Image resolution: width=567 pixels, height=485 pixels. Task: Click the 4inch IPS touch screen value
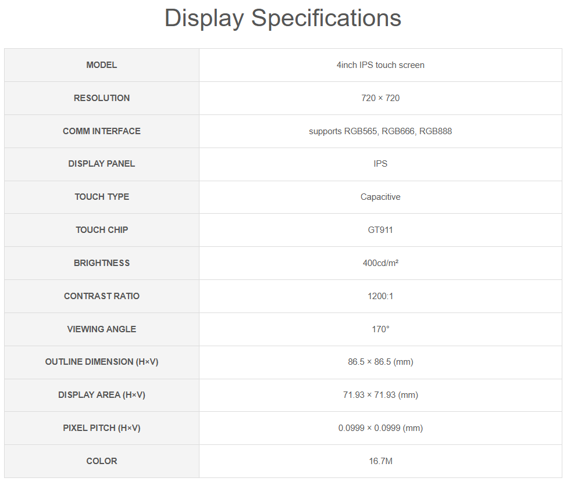pyautogui.click(x=380, y=65)
